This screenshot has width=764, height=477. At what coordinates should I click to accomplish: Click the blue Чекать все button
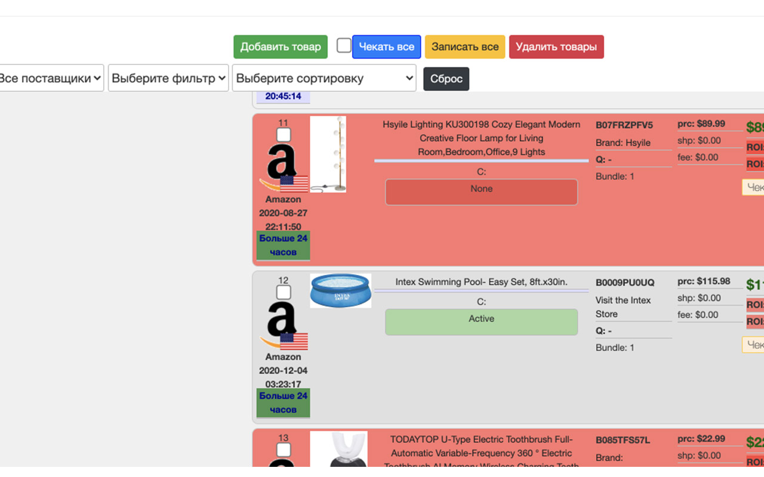[387, 47]
